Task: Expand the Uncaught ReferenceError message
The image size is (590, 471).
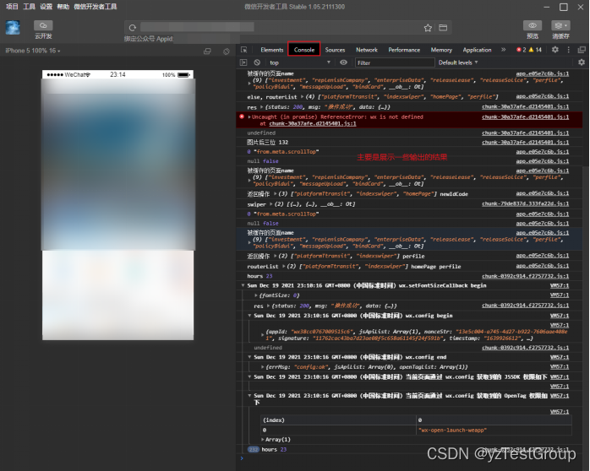Action: tap(249, 116)
